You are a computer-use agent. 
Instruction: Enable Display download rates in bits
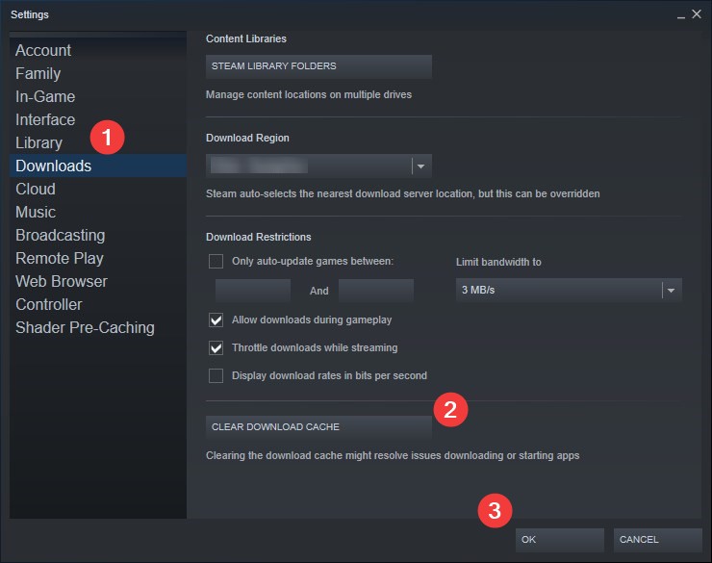tap(216, 376)
